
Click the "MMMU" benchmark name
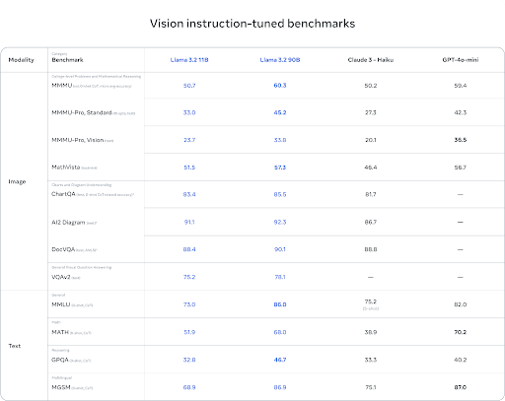tap(62, 86)
